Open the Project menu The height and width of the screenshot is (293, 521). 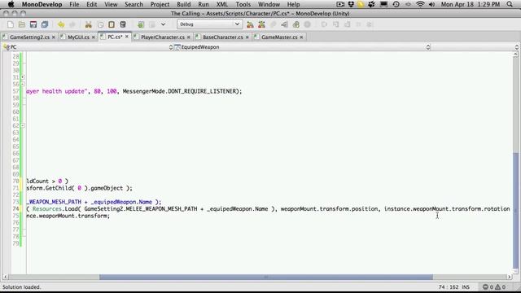point(160,4)
